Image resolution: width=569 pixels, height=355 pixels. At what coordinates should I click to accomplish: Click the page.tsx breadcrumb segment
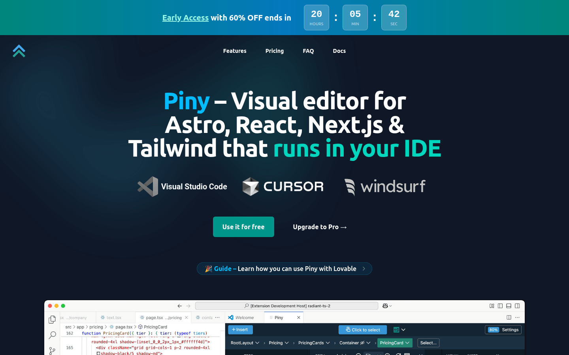click(121, 327)
